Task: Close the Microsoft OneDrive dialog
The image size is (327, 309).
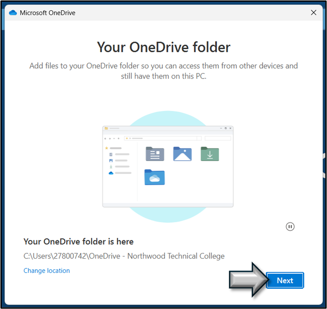Action: (314, 13)
